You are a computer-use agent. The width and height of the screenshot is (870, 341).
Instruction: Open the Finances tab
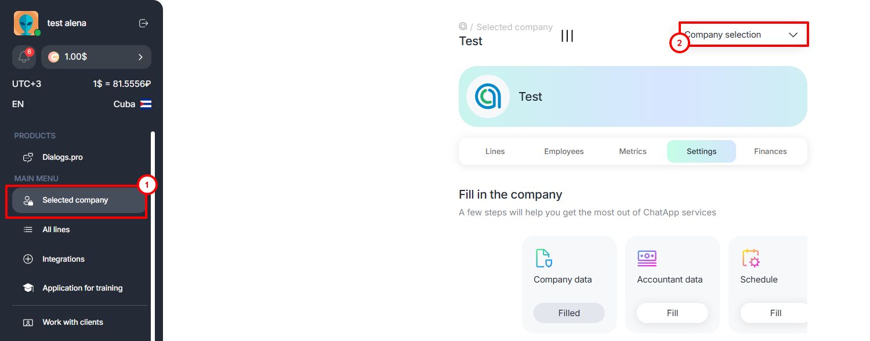point(770,152)
